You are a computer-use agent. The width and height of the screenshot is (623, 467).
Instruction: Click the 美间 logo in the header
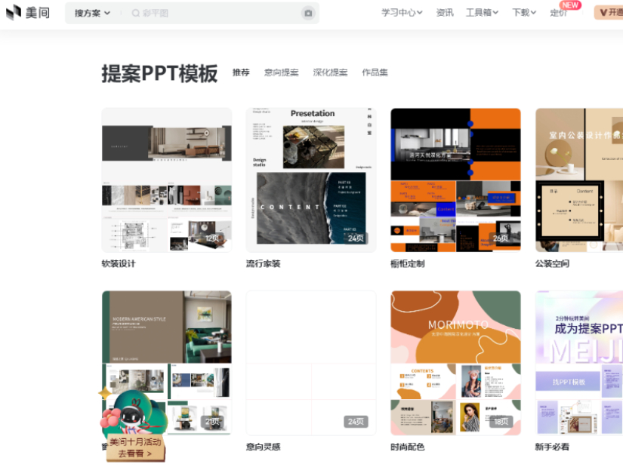[28, 13]
